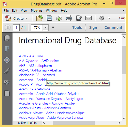Open Signatures panel icon
The image size is (128, 127).
pyautogui.click(x=7, y=82)
